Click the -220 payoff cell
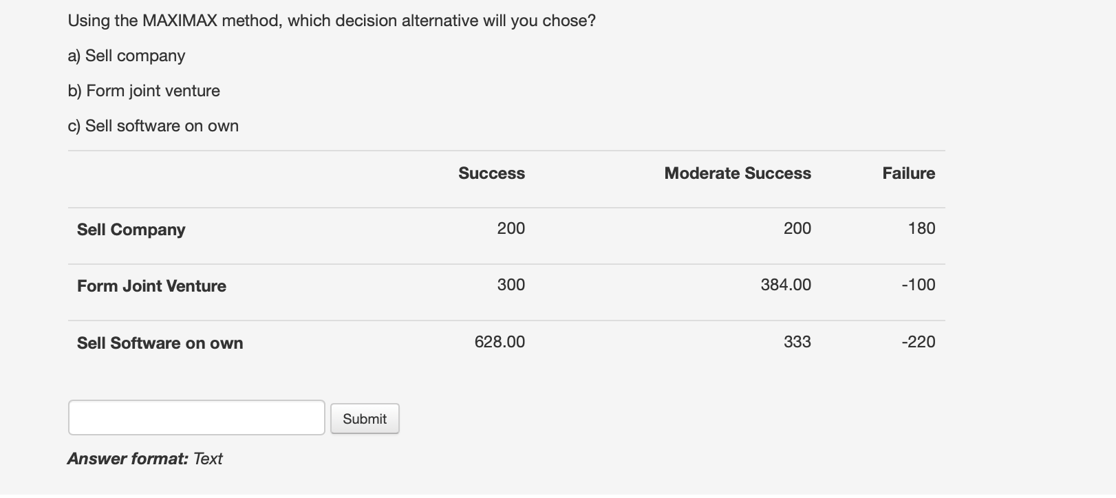Image resolution: width=1116 pixels, height=498 pixels. click(918, 342)
